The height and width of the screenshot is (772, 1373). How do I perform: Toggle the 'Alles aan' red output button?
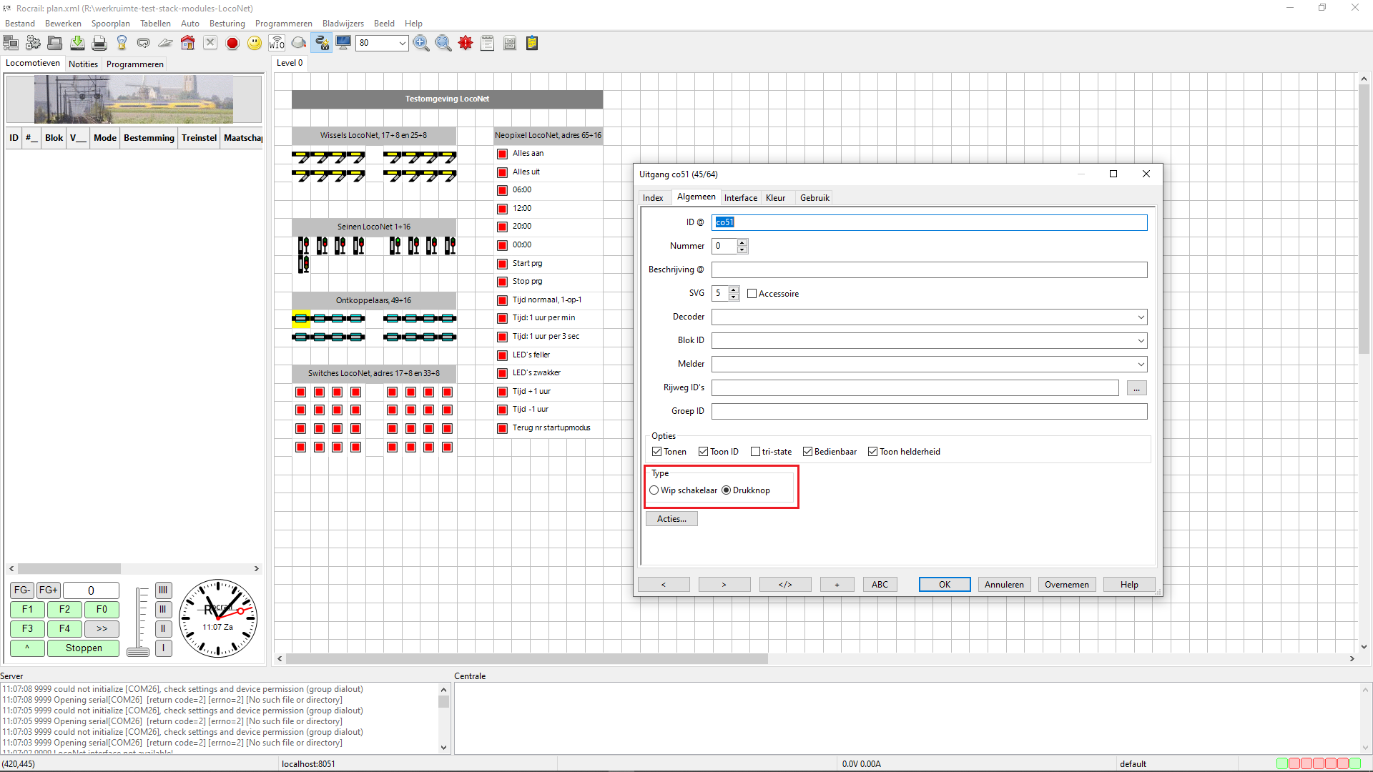[502, 154]
